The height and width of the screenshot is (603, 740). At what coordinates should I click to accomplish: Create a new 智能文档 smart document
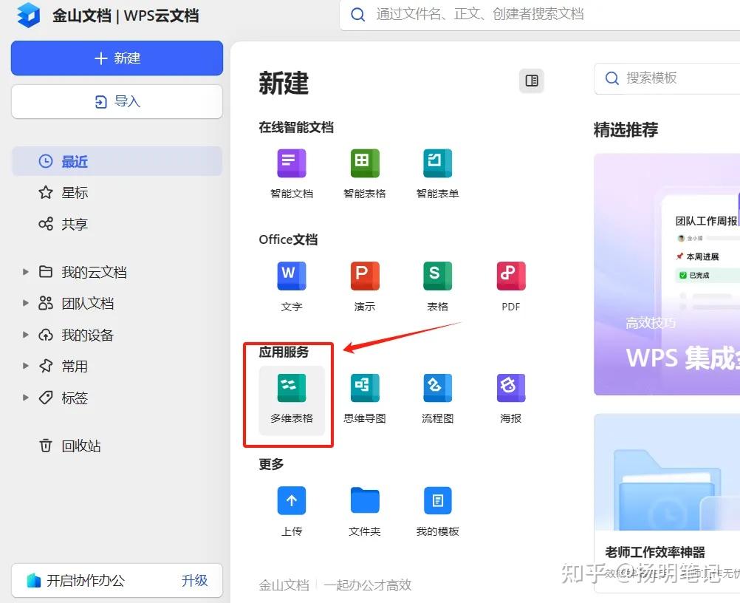click(x=290, y=164)
